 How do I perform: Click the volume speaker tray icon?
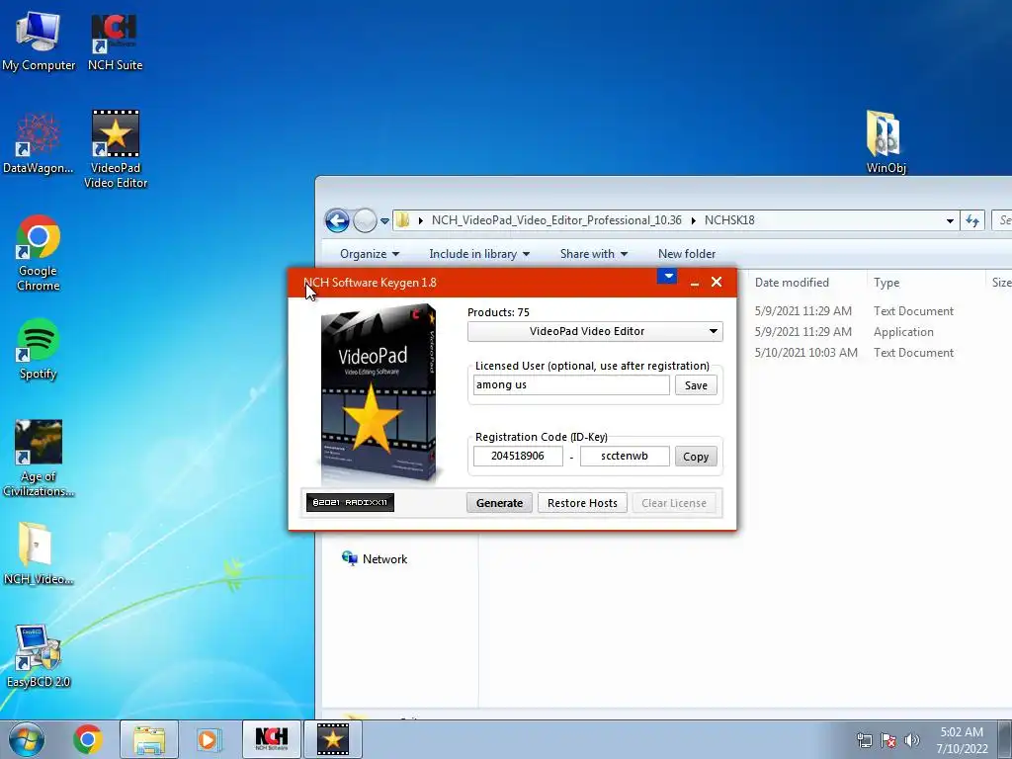pyautogui.click(x=911, y=740)
